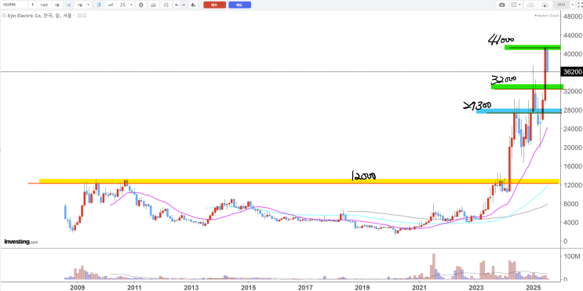Take a chart snapshot with camera icon
Image resolution: width=583 pixels, height=291 pixels.
tap(502, 5)
